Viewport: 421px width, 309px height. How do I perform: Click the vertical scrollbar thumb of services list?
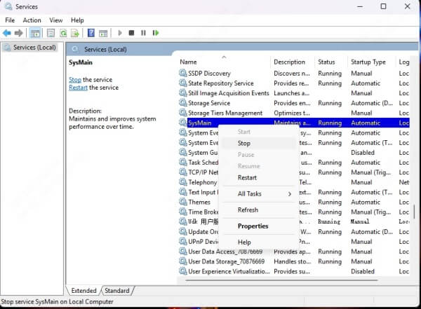tap(414, 212)
